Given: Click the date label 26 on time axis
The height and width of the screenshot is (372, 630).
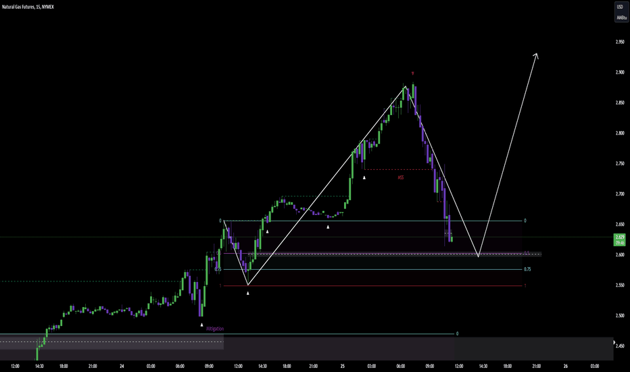Looking at the screenshot, I should pyautogui.click(x=565, y=367).
